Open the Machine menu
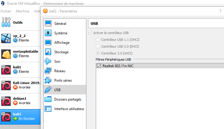Viewport: 224px width, 129px height. point(23,11)
